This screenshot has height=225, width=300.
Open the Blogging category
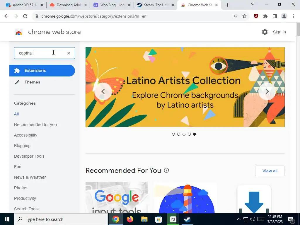[x=22, y=146]
